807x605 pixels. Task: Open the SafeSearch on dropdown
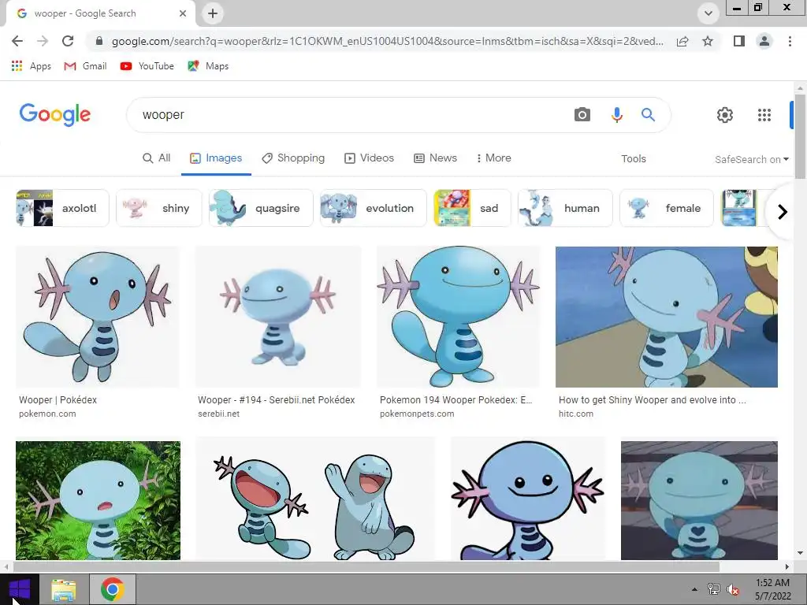751,159
